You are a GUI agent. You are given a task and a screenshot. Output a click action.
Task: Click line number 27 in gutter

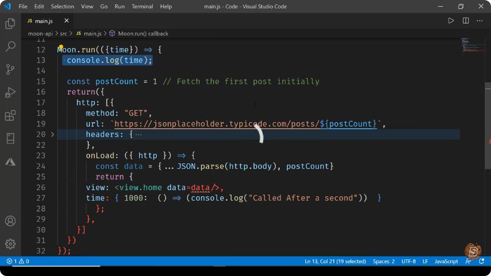(41, 198)
